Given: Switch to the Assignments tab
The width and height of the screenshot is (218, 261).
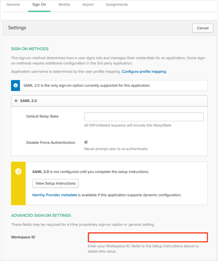Looking at the screenshot, I should tap(117, 5).
